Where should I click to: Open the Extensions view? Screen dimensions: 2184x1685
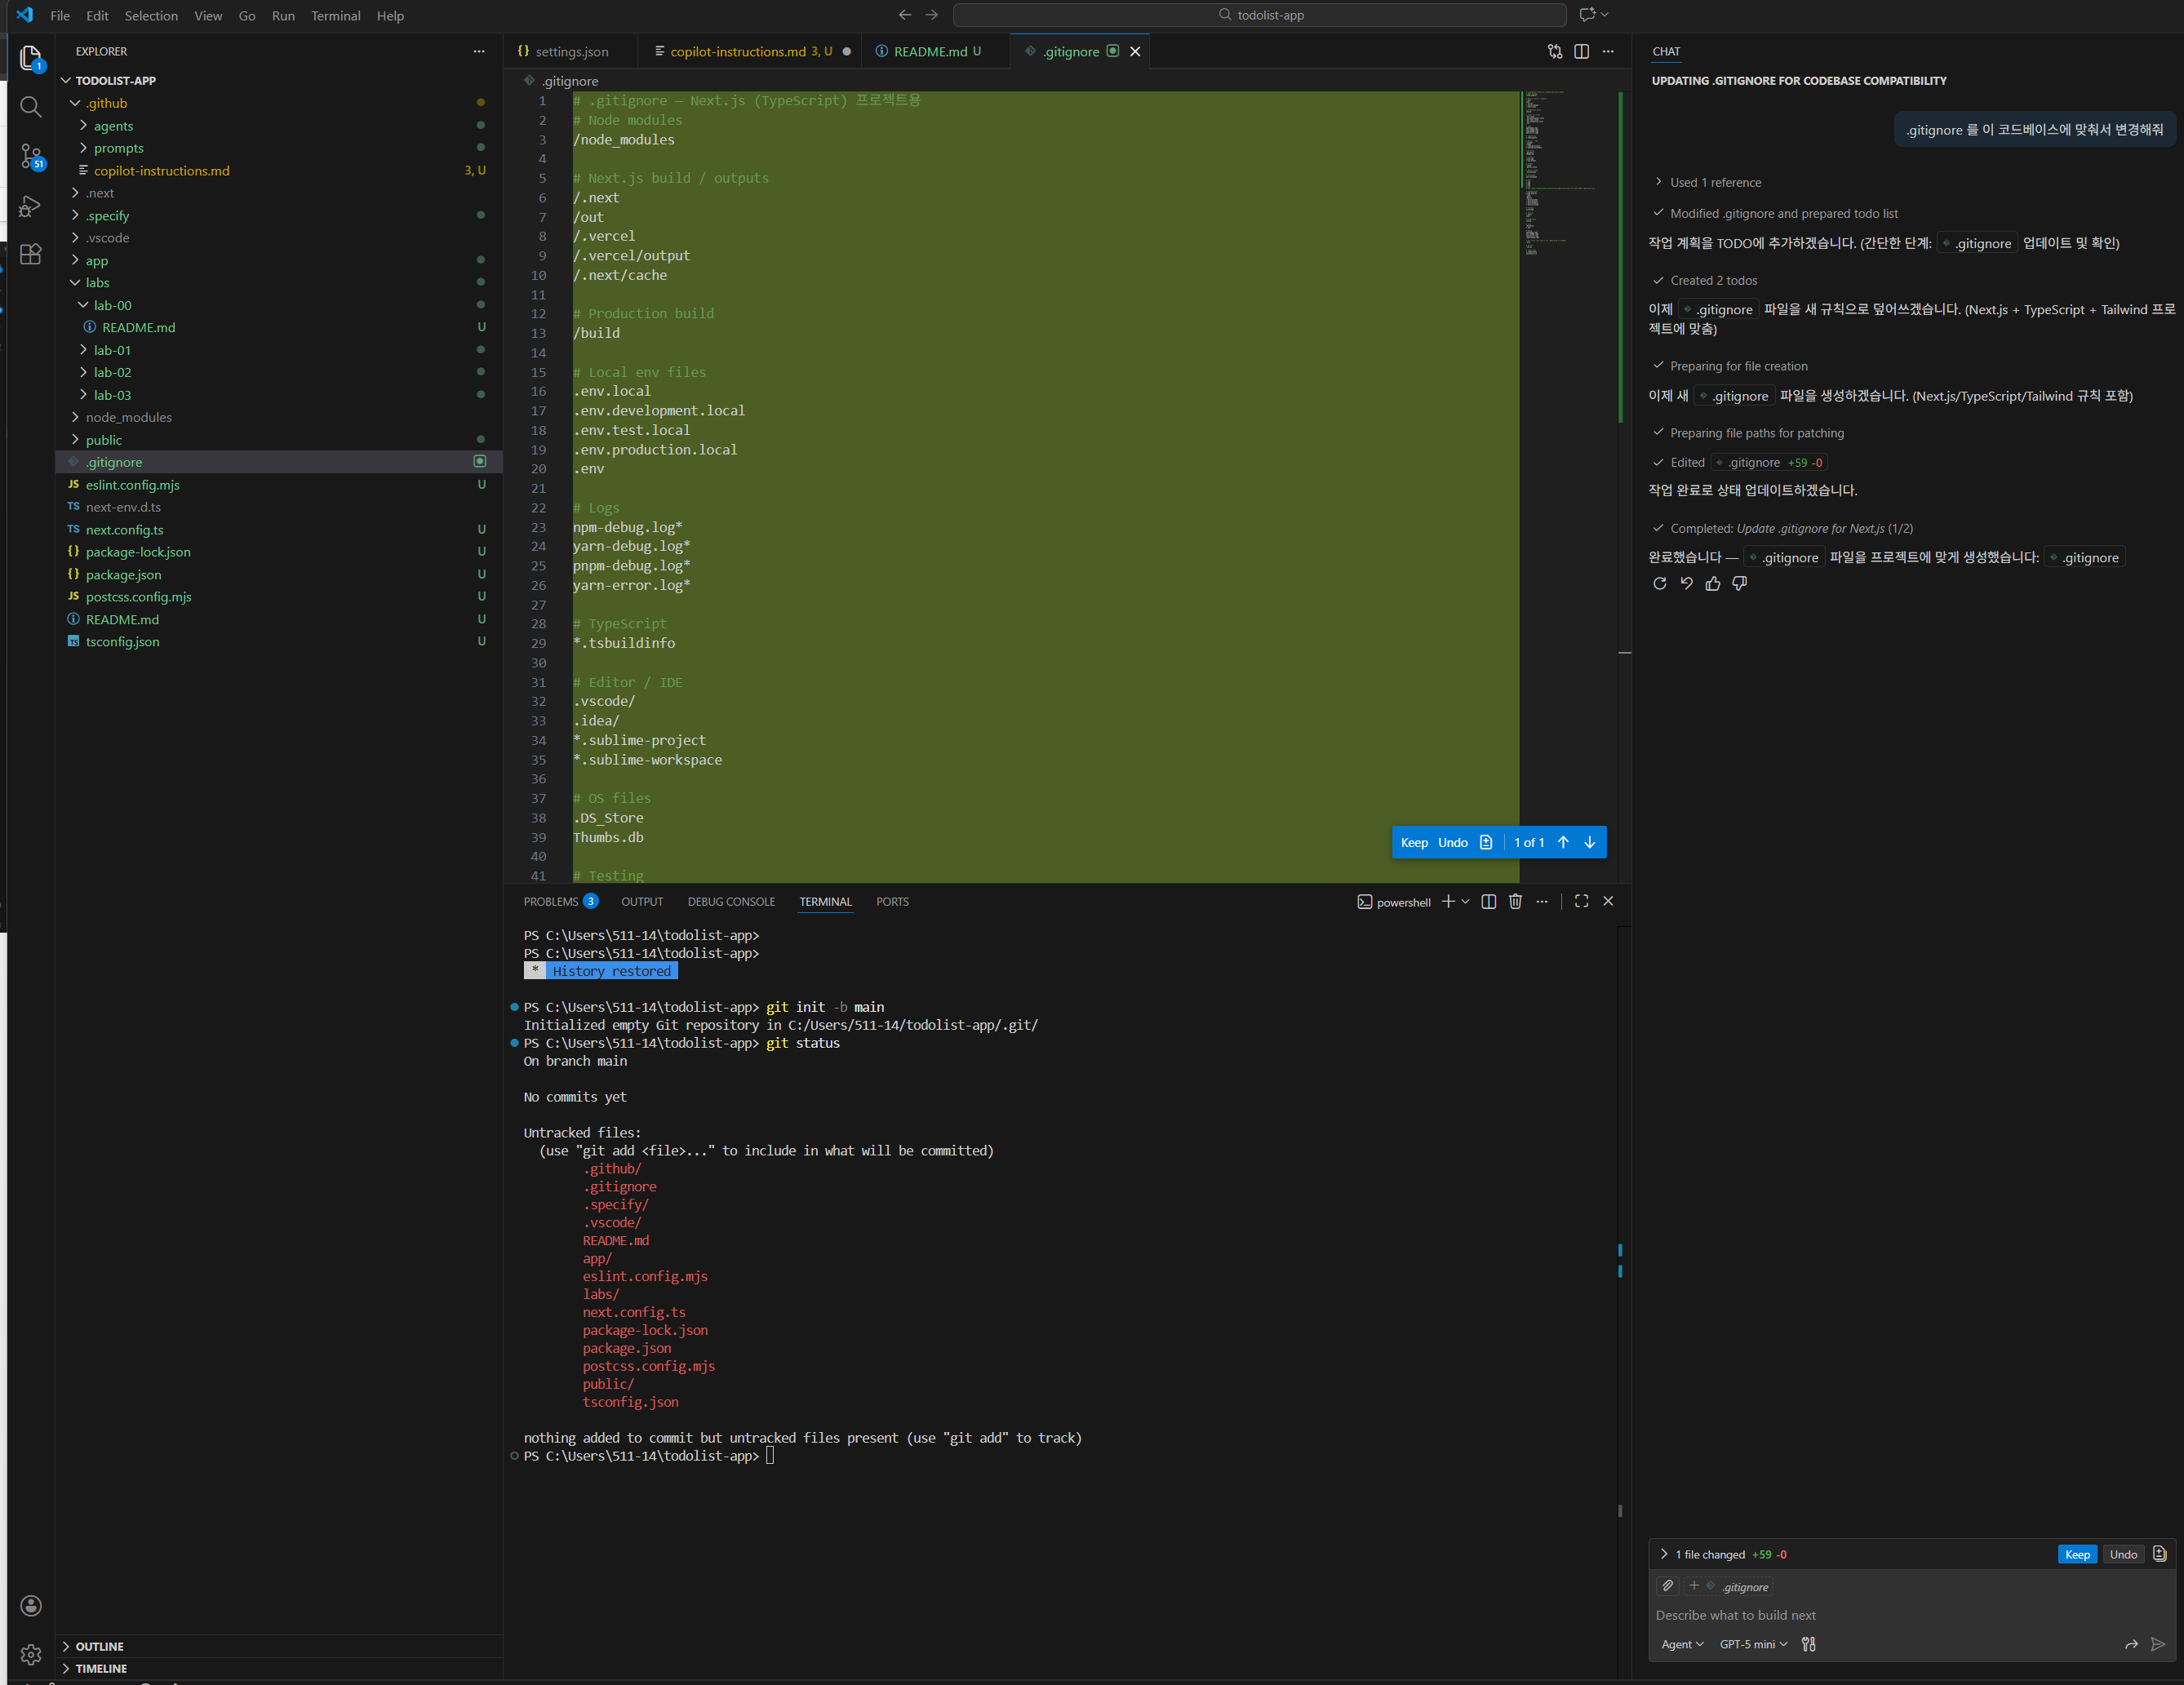tap(31, 254)
